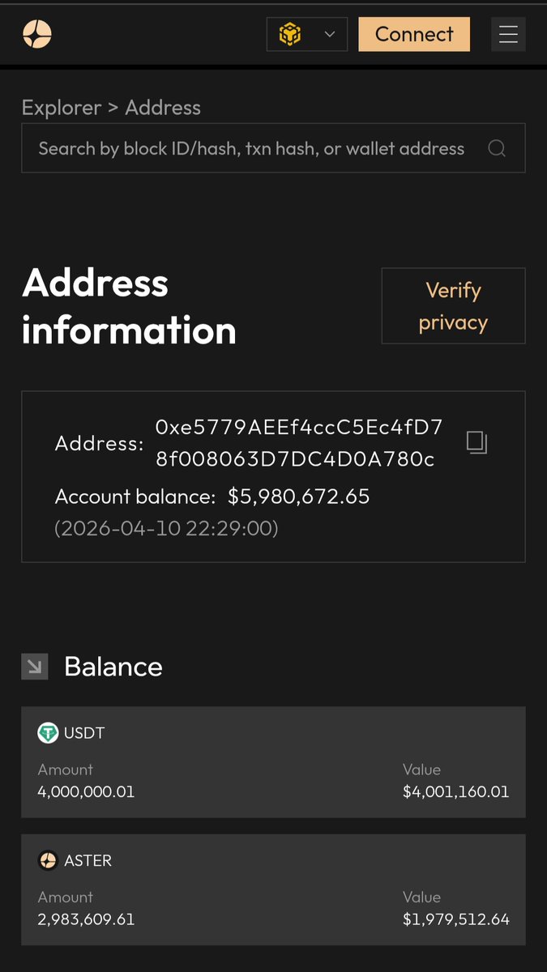Click the wallet address text
The width and height of the screenshot is (547, 972).
(298, 443)
